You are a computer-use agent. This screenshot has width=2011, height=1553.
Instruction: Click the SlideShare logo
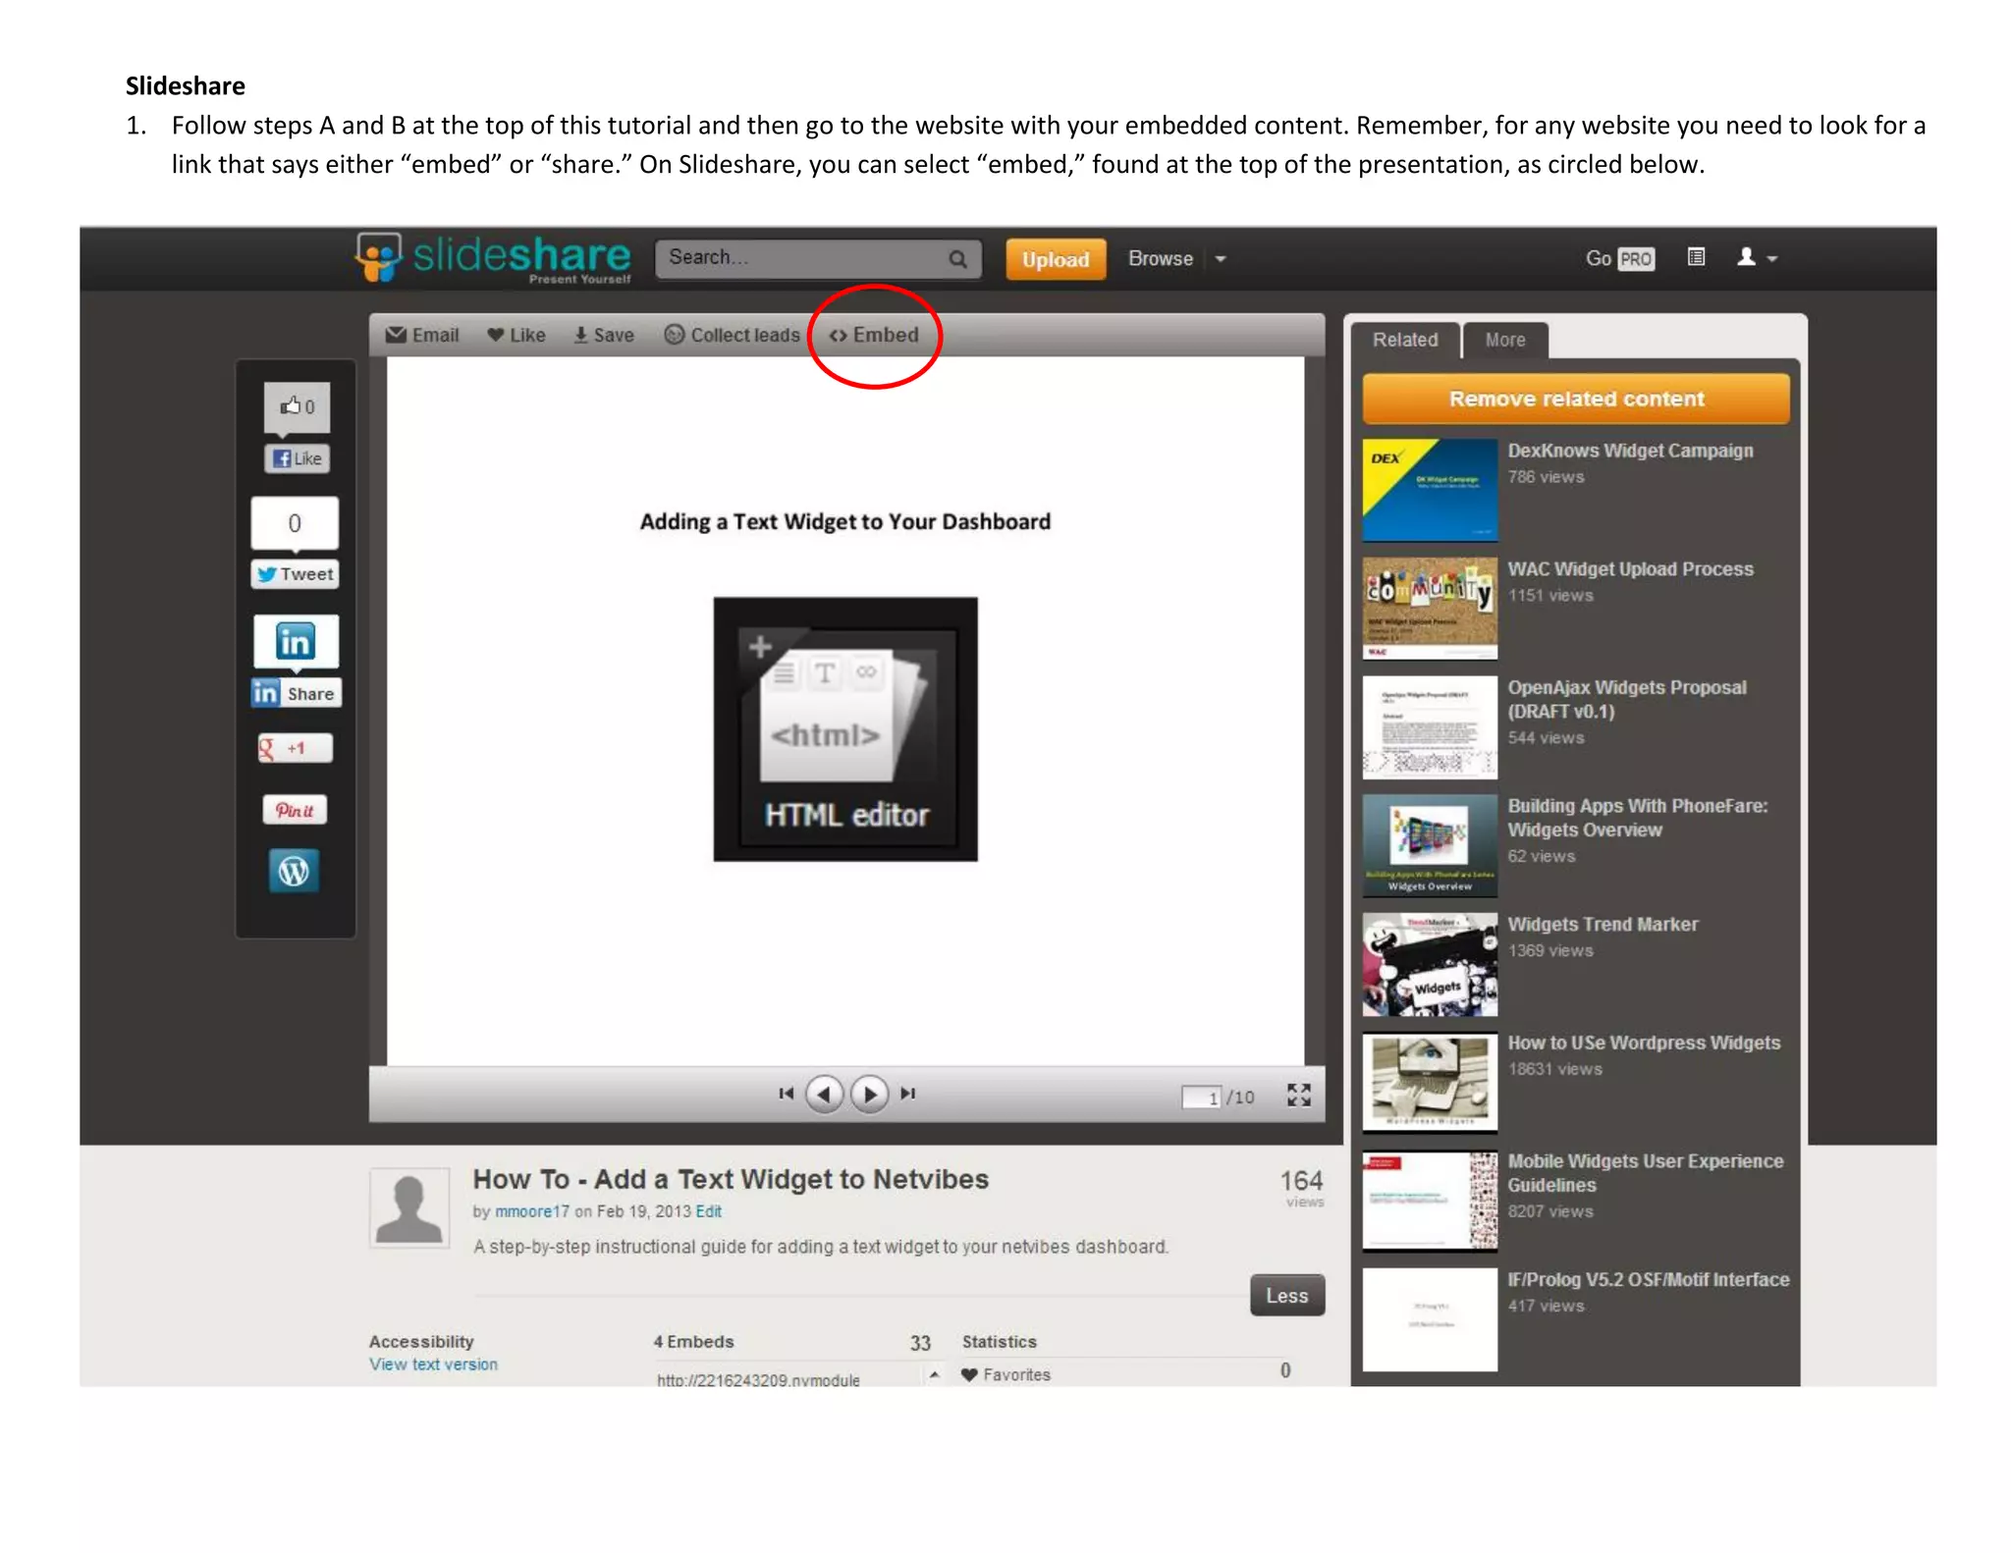click(493, 258)
